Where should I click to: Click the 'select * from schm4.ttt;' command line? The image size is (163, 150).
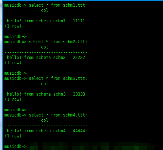46,115
